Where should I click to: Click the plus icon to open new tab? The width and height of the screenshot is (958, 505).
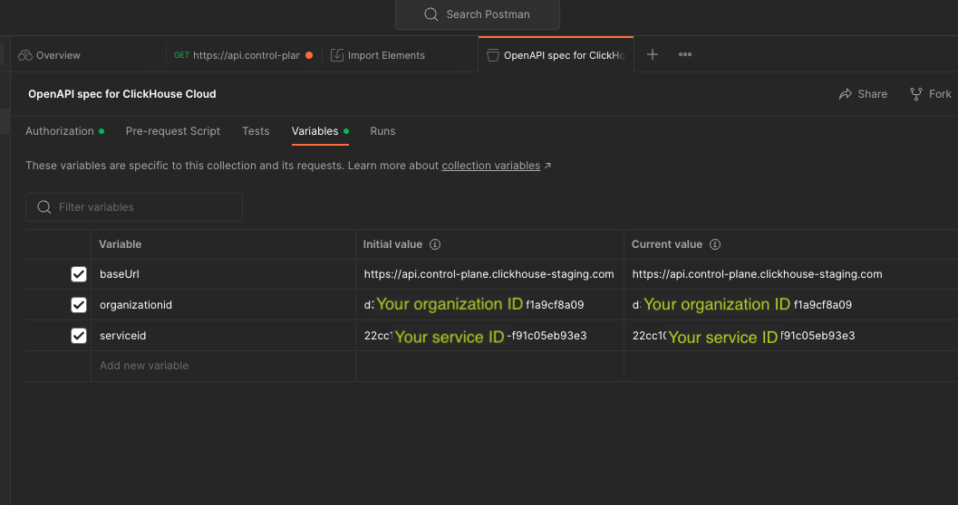[652, 54]
